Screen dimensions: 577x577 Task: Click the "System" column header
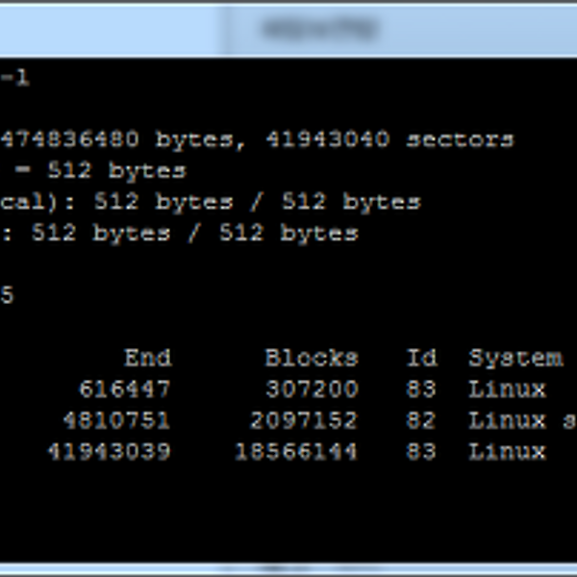pyautogui.click(x=515, y=359)
